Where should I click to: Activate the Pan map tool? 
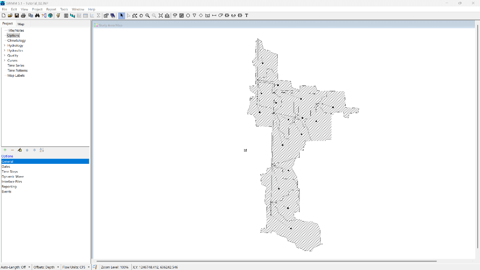pyautogui.click(x=141, y=16)
